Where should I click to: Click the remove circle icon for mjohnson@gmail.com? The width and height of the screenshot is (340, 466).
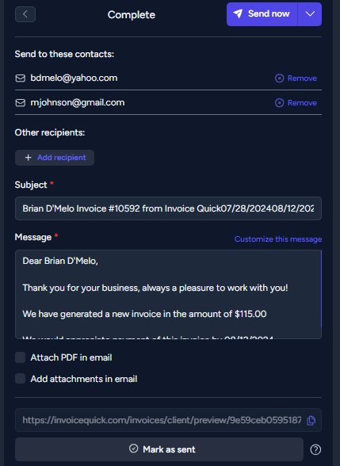[x=279, y=103]
